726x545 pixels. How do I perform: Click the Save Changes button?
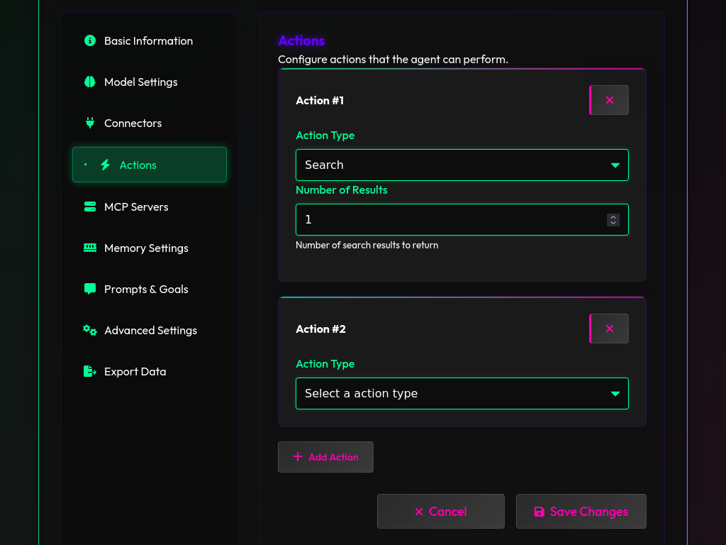coord(581,511)
